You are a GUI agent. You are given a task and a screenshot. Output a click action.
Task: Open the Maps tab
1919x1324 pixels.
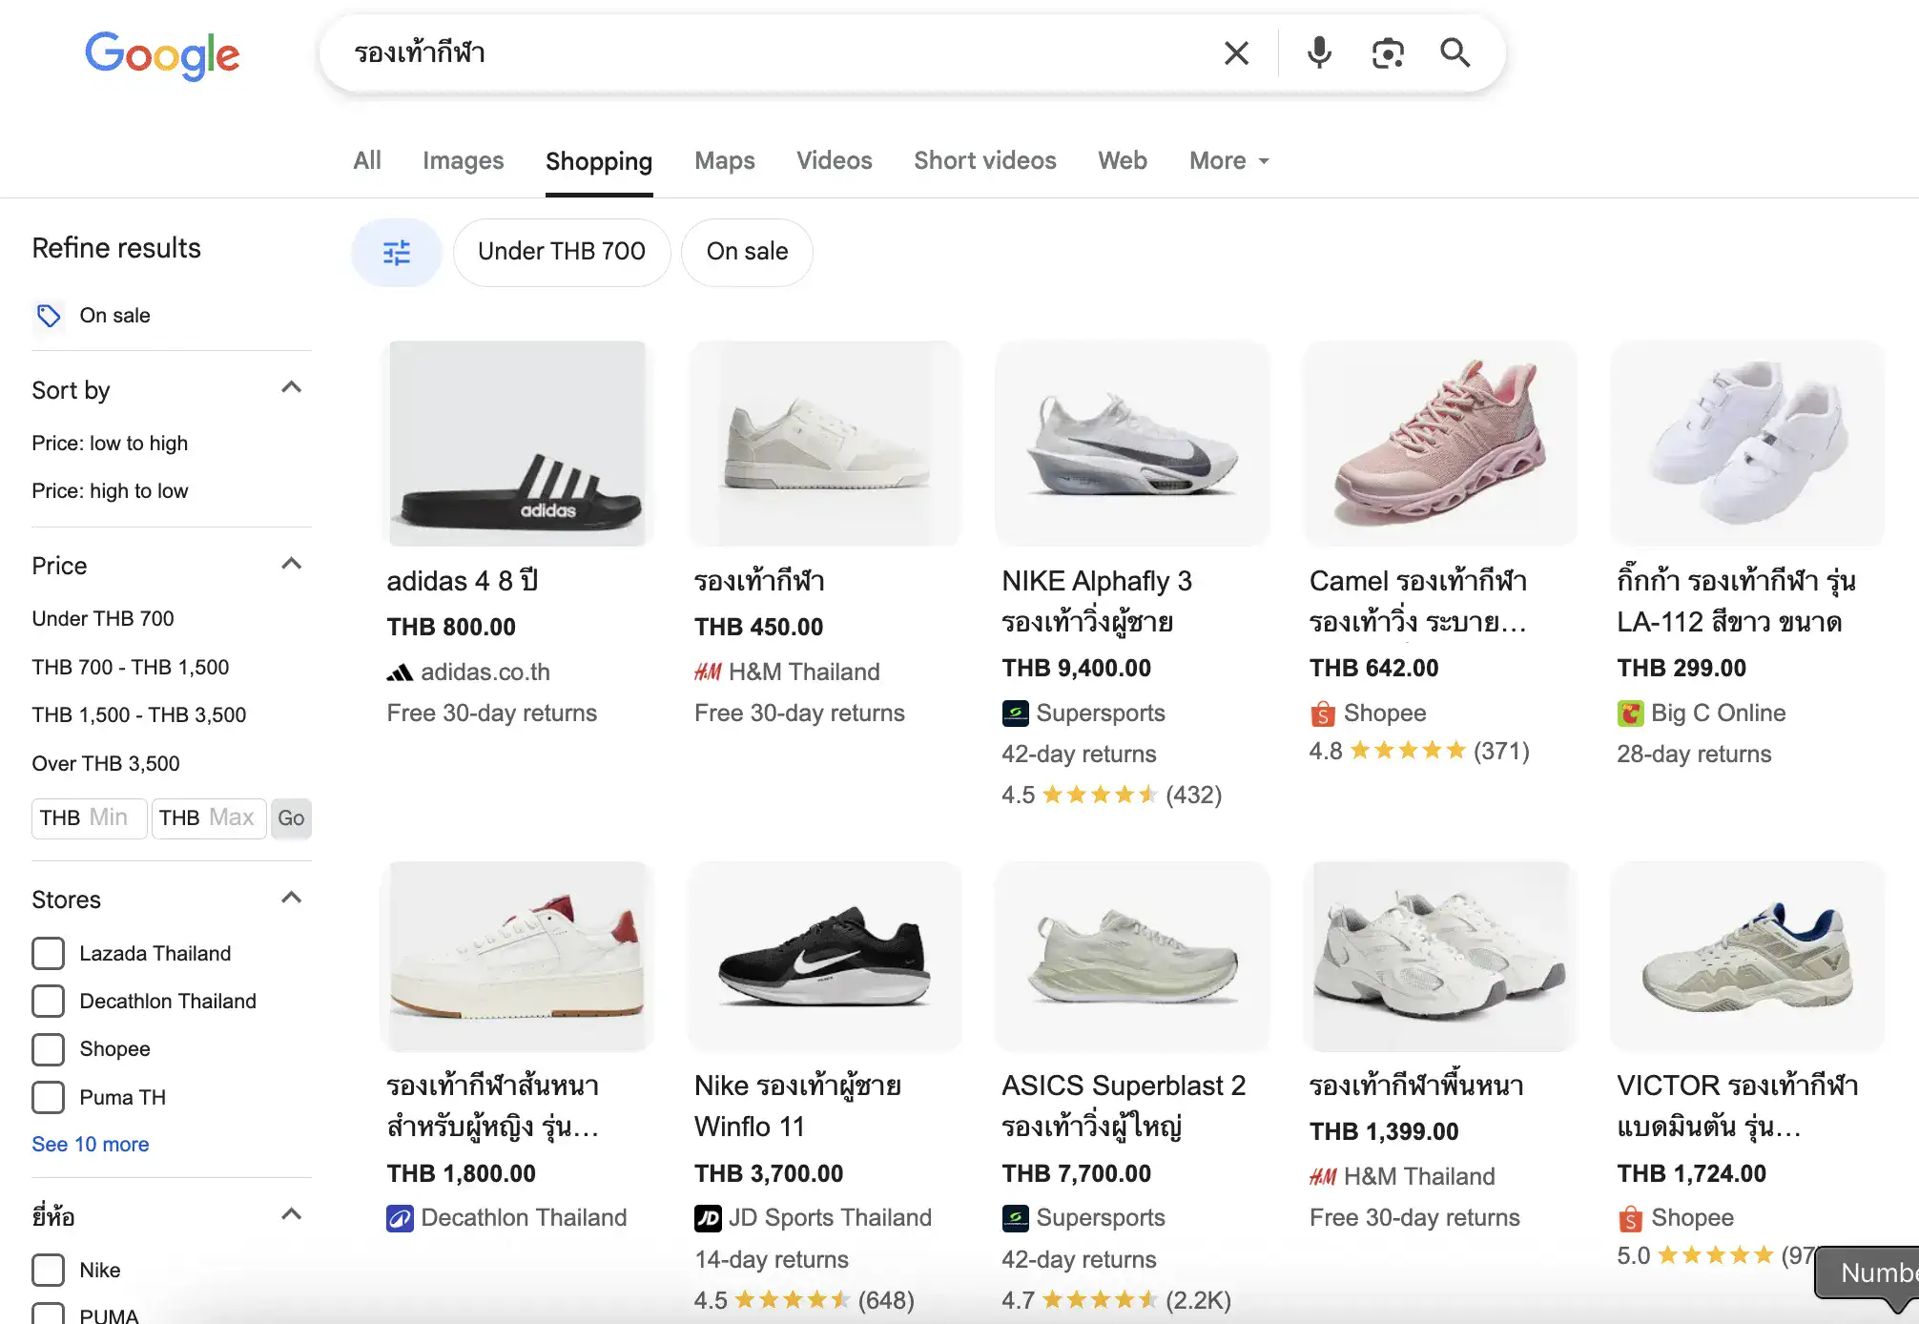tap(724, 160)
